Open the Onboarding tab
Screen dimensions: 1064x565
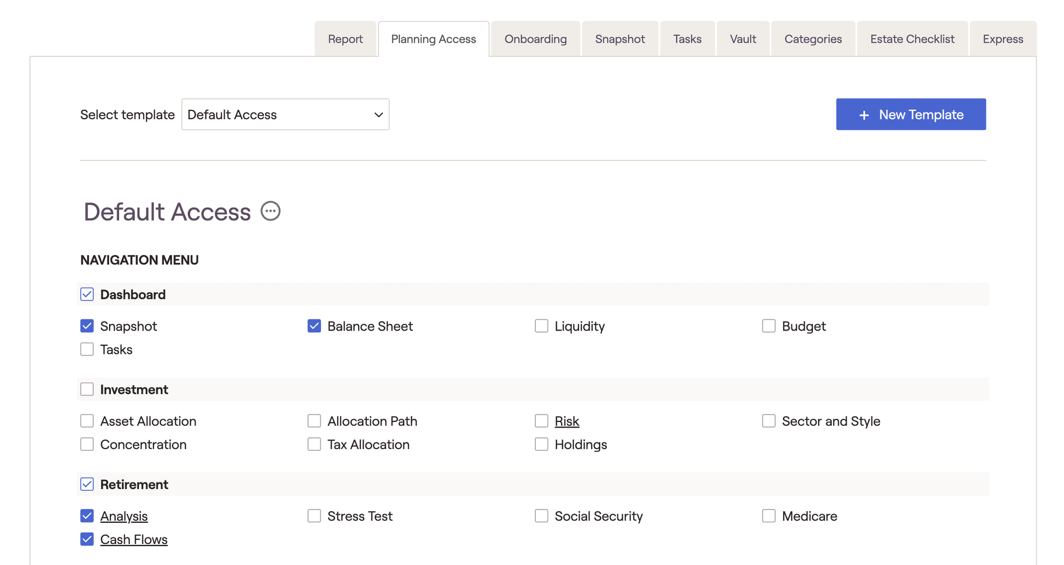point(535,39)
